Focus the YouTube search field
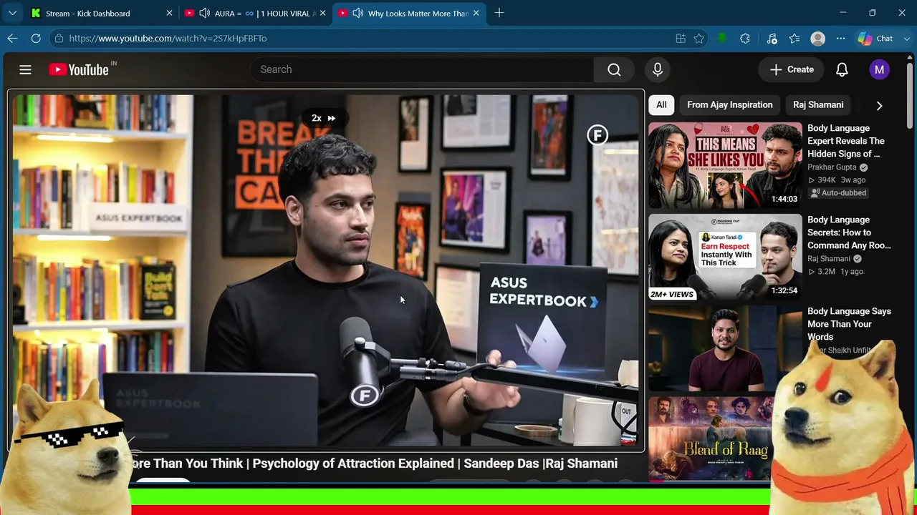The image size is (917, 515). 422,69
